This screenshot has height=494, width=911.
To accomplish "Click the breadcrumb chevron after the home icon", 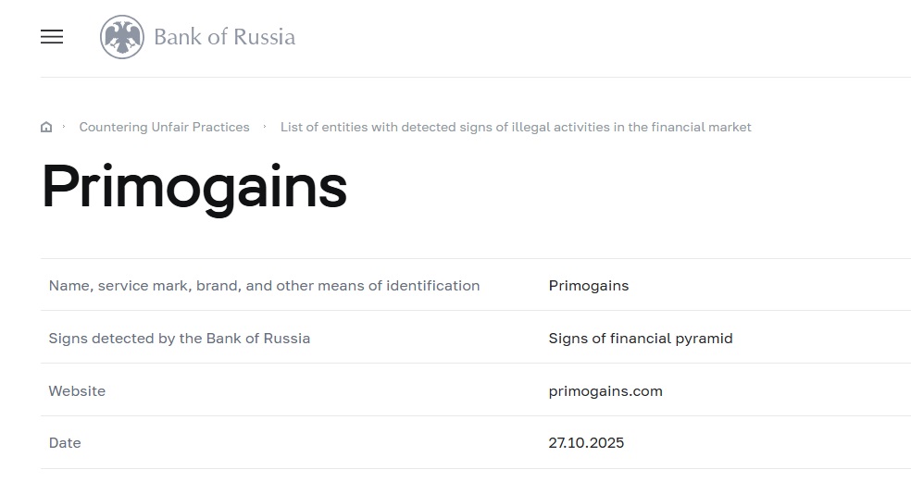I will point(64,127).
